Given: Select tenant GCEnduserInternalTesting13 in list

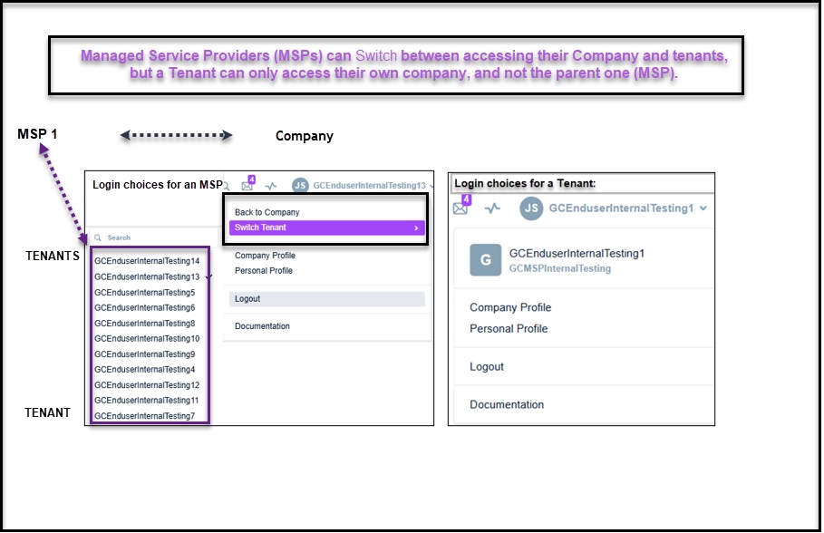Looking at the screenshot, I should [x=147, y=277].
